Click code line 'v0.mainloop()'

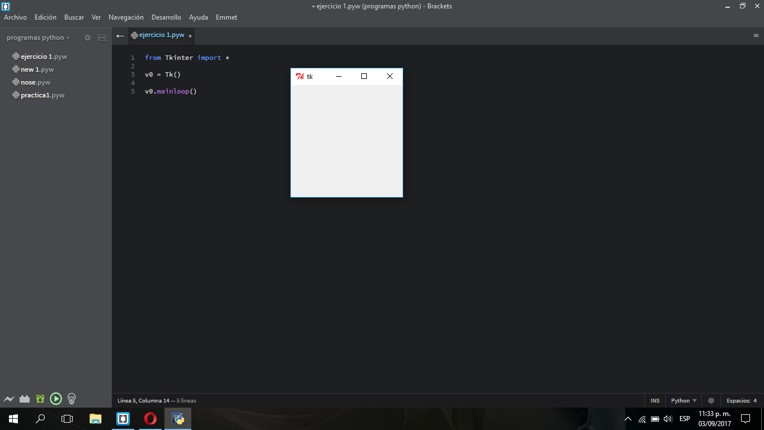171,91
